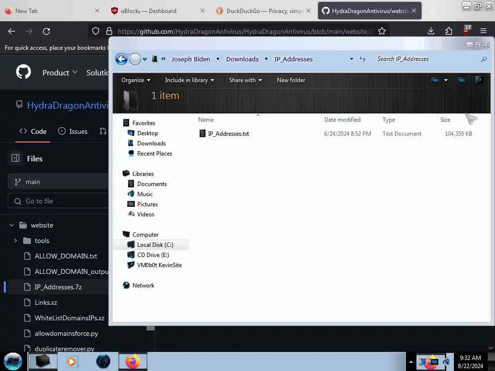Viewport: 495px width, 371px height.
Task: Click the Explorer refresh arrows icon
Action: click(x=363, y=59)
